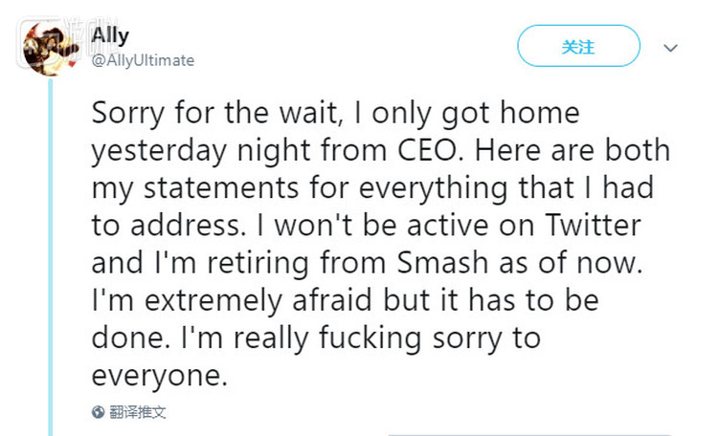The height and width of the screenshot is (436, 718).
Task: Click the word "address" in the tweet
Action: 192,226
